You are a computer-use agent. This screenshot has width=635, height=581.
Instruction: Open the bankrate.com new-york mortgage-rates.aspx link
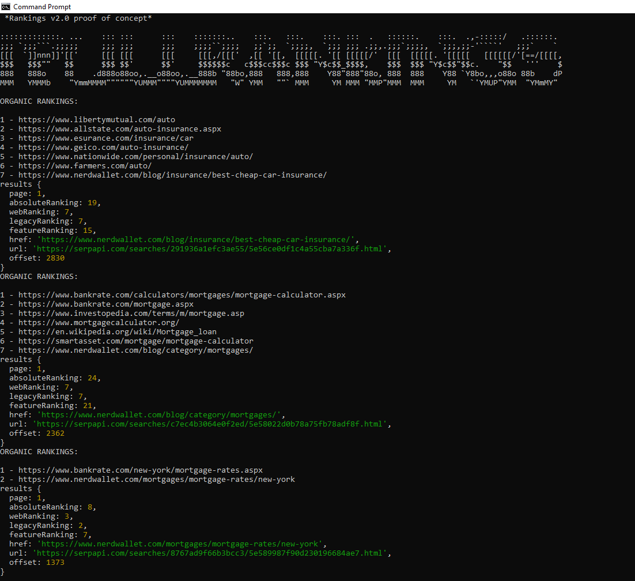click(140, 470)
